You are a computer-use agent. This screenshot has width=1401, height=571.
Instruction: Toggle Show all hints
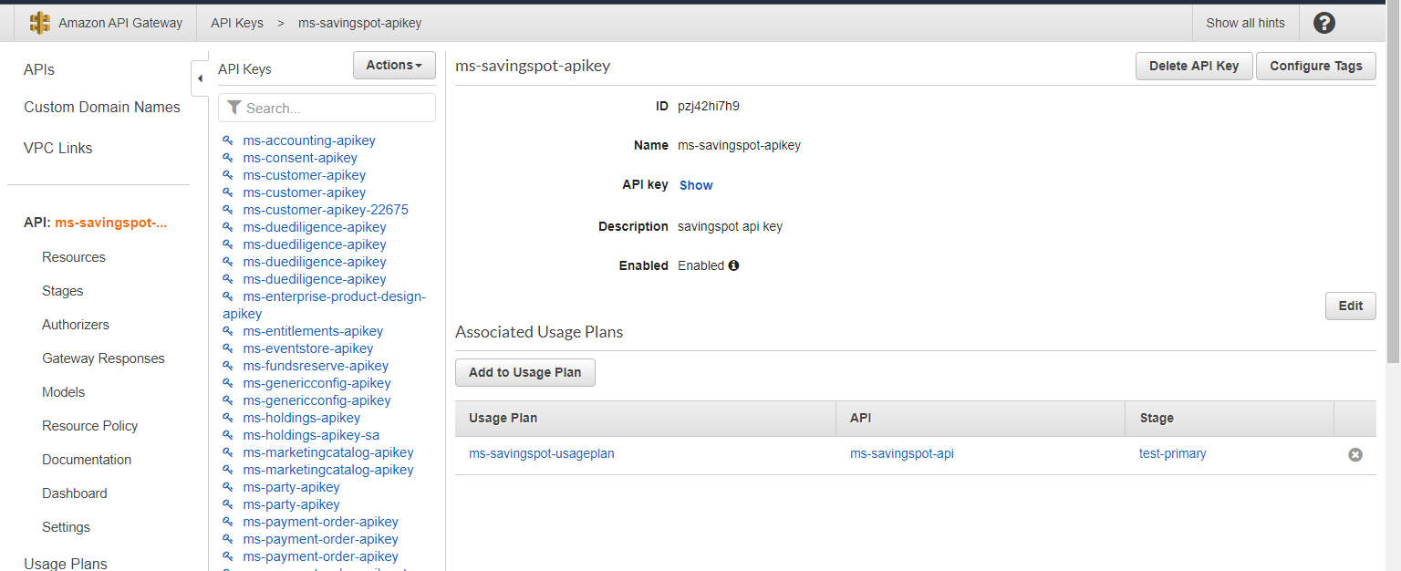pos(1245,23)
